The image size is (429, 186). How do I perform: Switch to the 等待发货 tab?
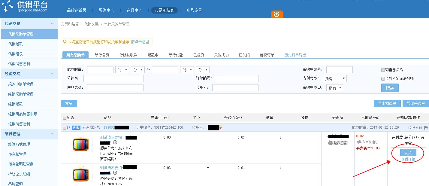click(102, 55)
